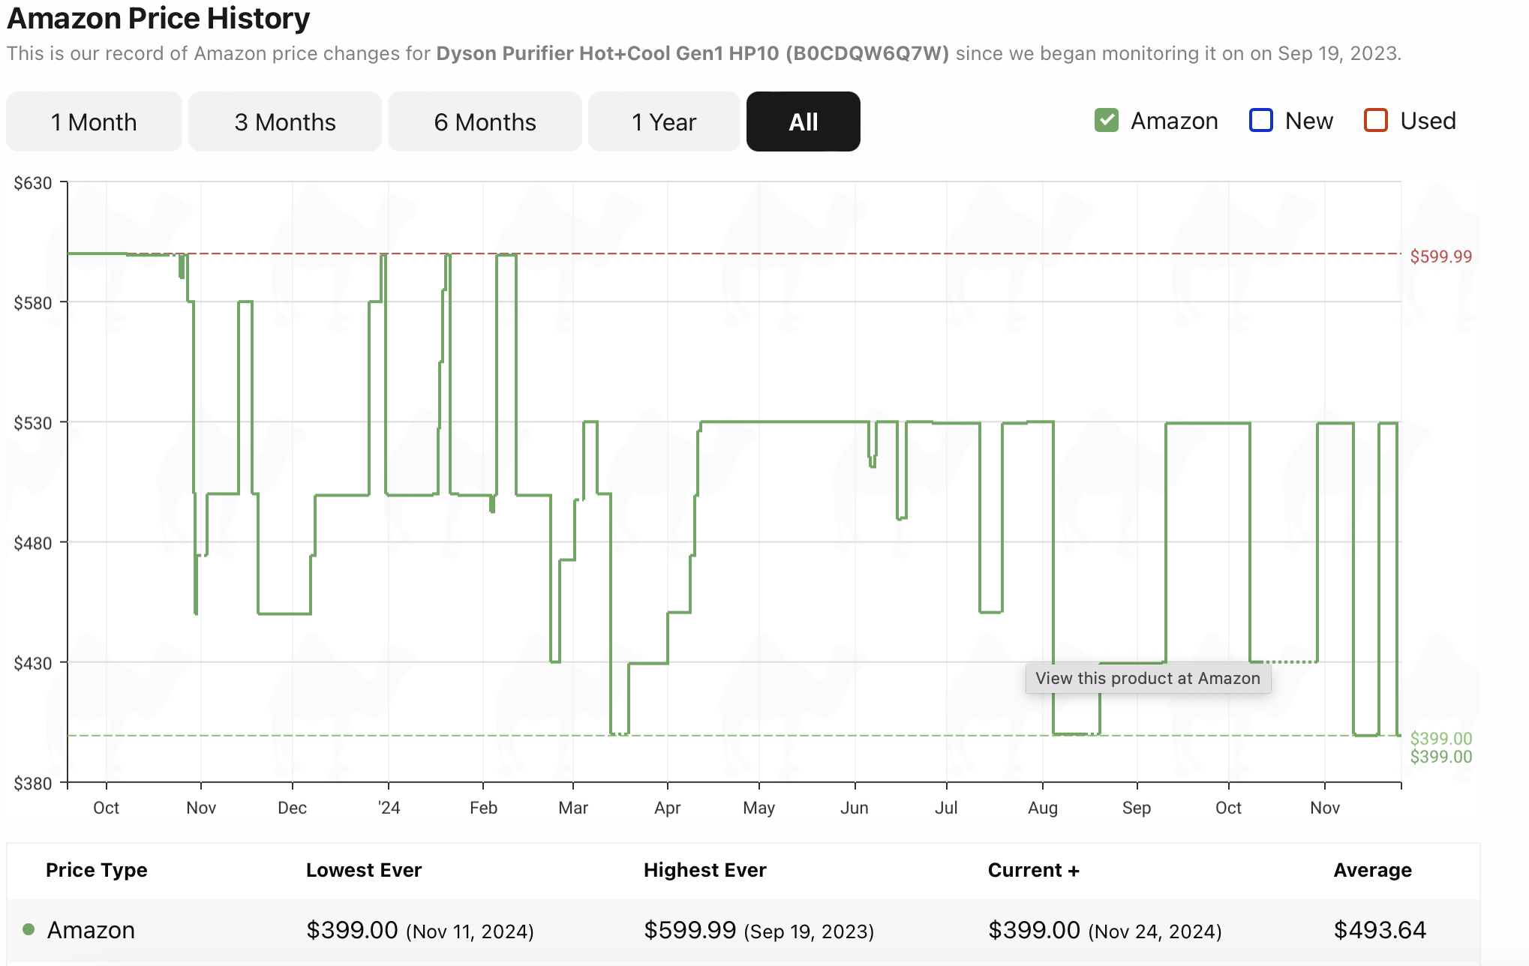Click the $530 y-axis label
The width and height of the screenshot is (1529, 966).
(33, 423)
